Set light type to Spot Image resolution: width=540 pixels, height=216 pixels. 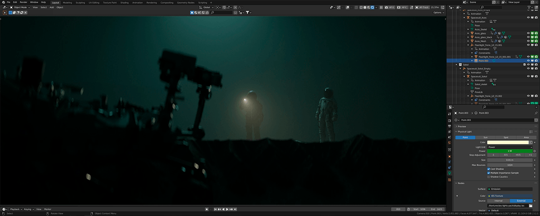coord(506,138)
